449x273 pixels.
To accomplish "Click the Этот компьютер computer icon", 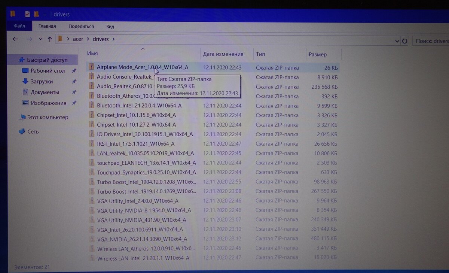I will pyautogui.click(x=22, y=118).
